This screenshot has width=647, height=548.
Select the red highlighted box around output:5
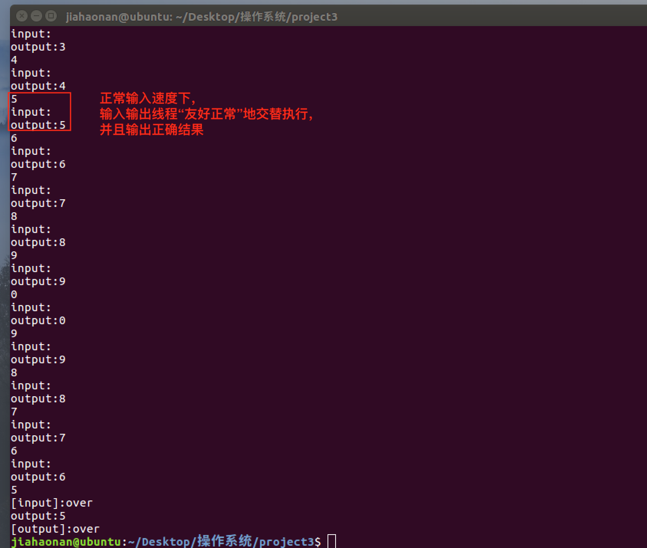tap(39, 112)
